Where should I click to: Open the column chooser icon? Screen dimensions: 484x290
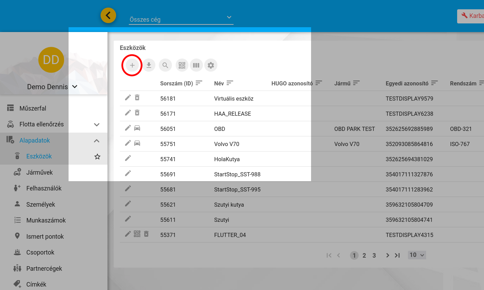tap(196, 65)
